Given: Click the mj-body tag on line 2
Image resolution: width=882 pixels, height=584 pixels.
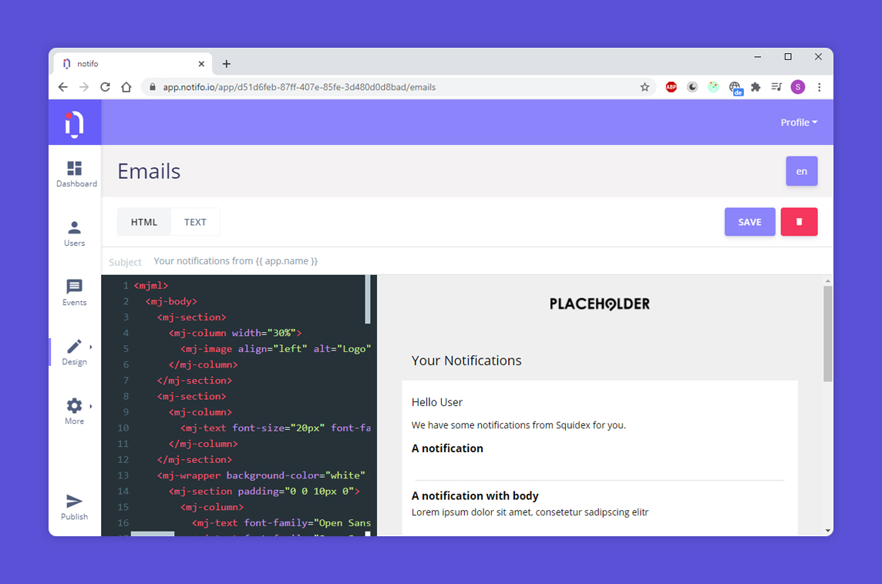Looking at the screenshot, I should (172, 301).
